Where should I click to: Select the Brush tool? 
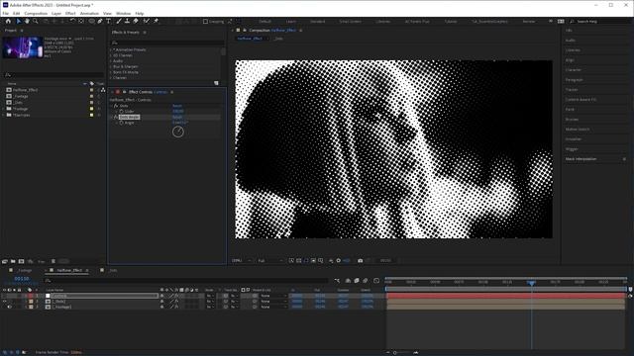[119, 21]
